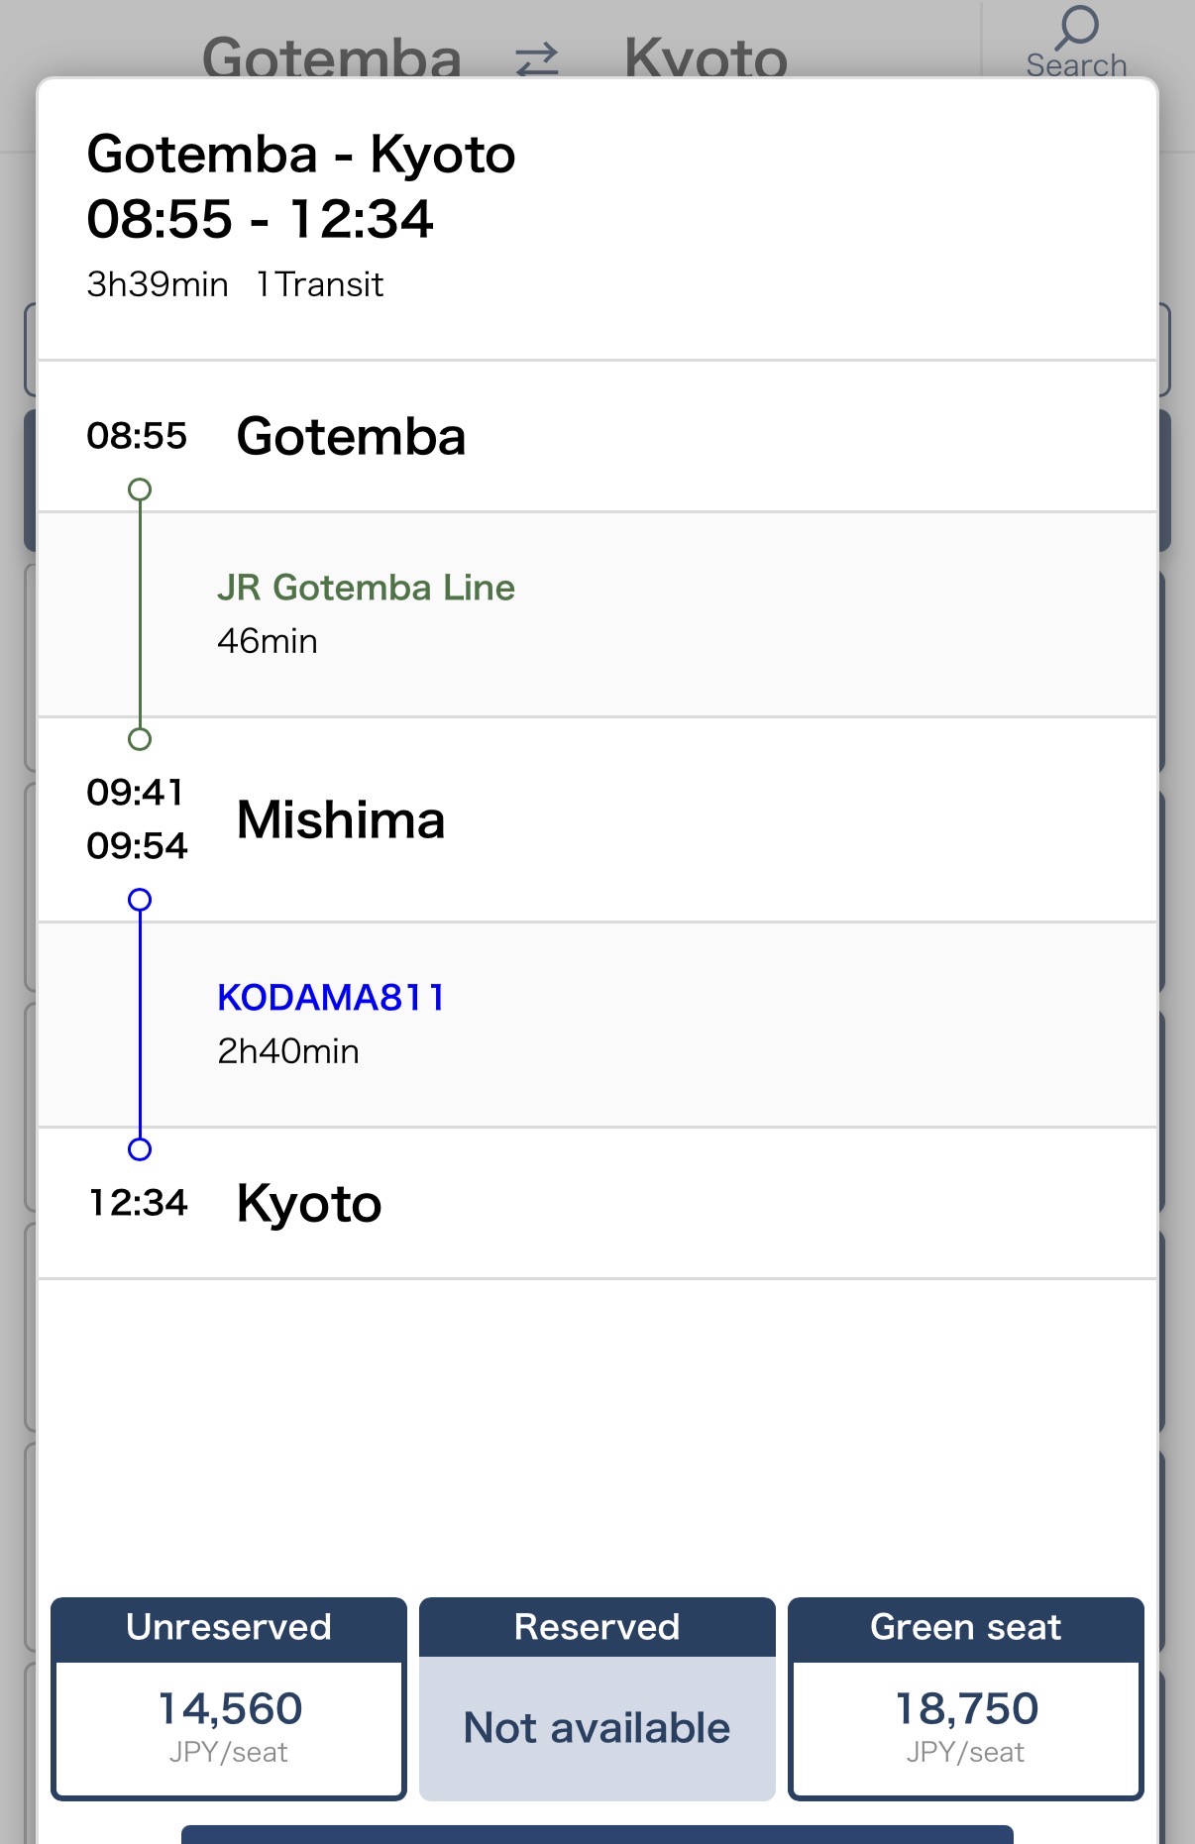The image size is (1195, 1844).
Task: Click the blue circle marker above Kyoto
Action: coord(140,1149)
